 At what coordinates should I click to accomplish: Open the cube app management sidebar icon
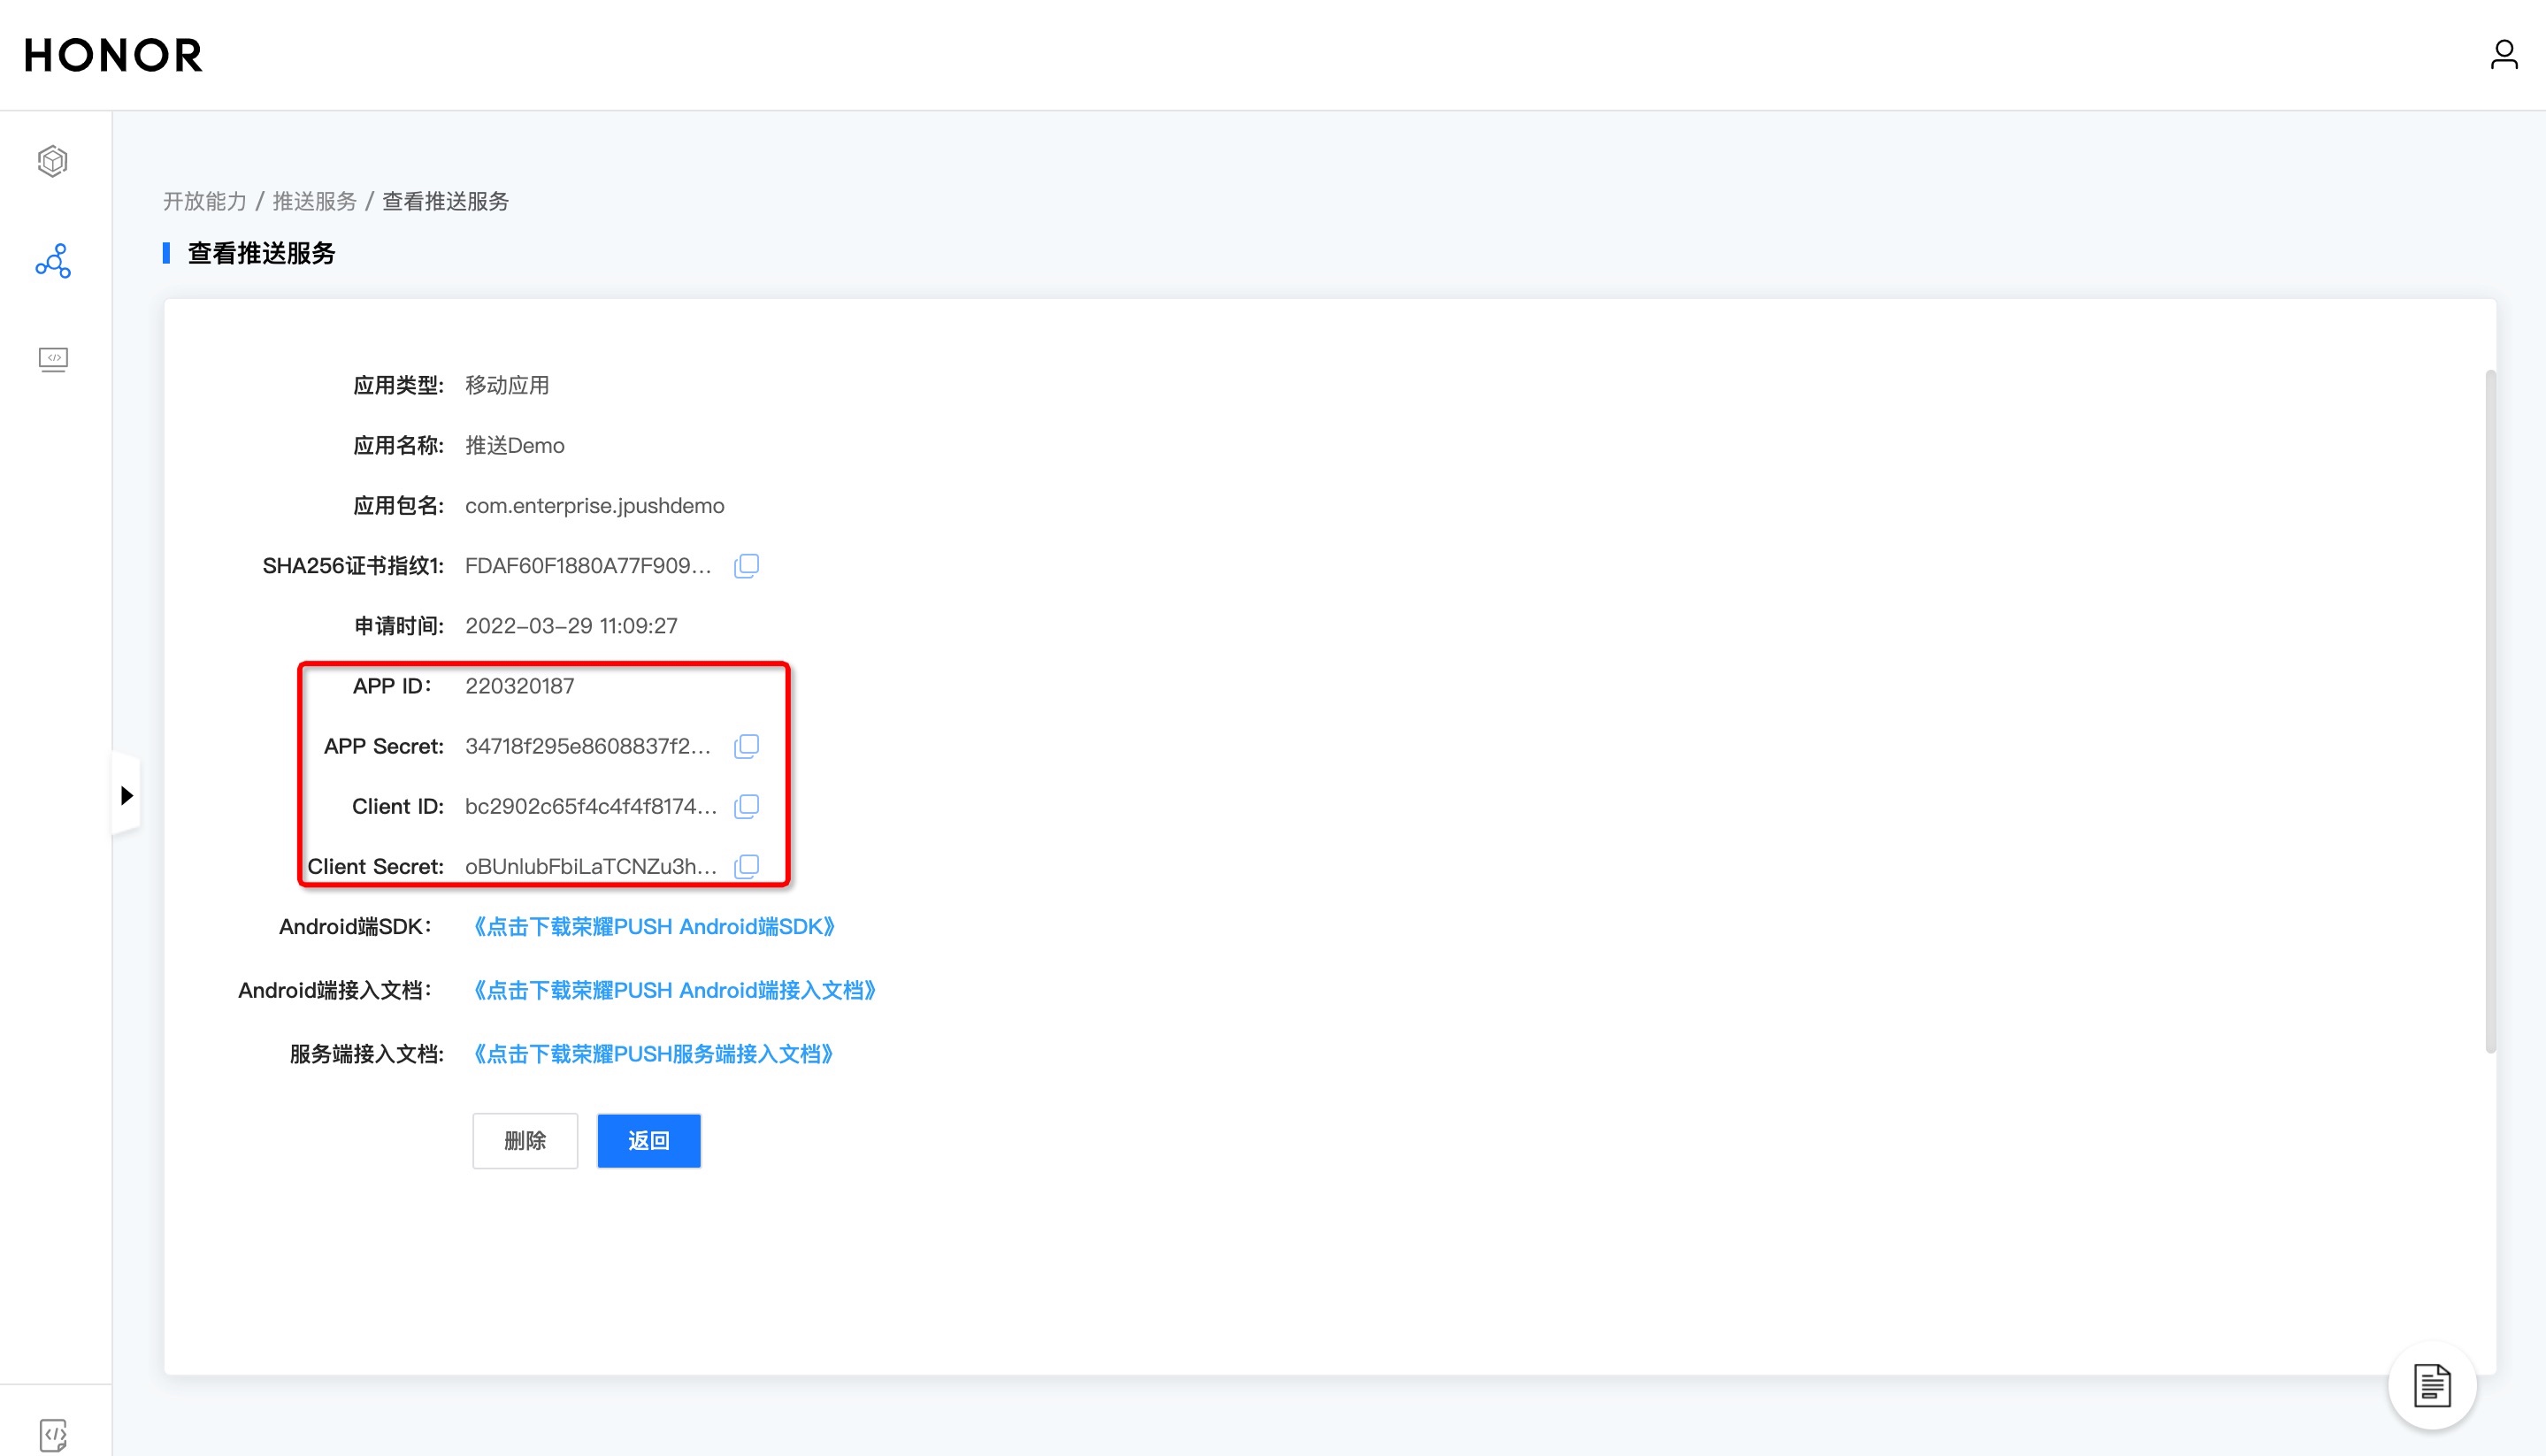click(x=53, y=161)
